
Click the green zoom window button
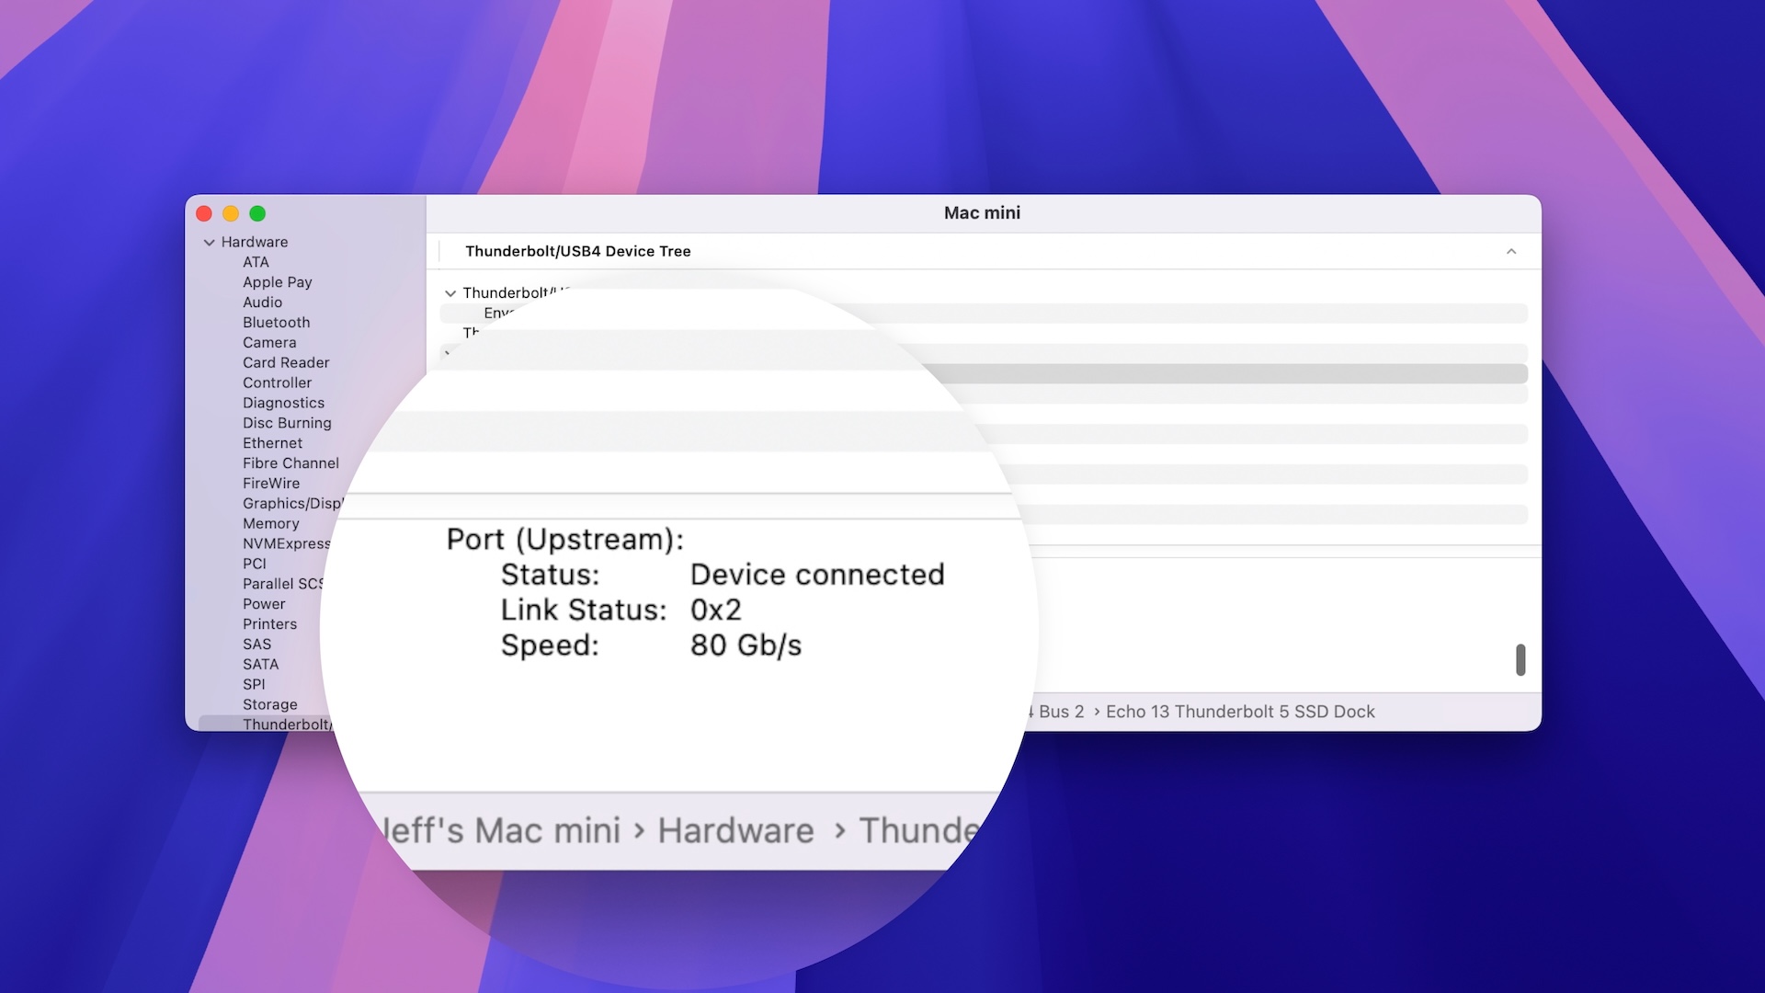(x=257, y=214)
